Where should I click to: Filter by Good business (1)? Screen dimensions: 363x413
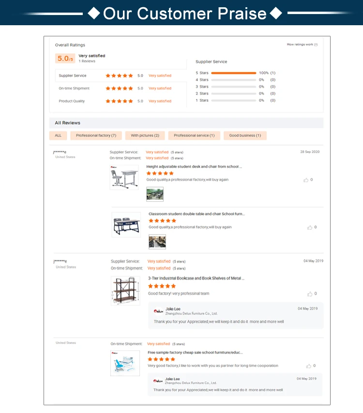245,135
